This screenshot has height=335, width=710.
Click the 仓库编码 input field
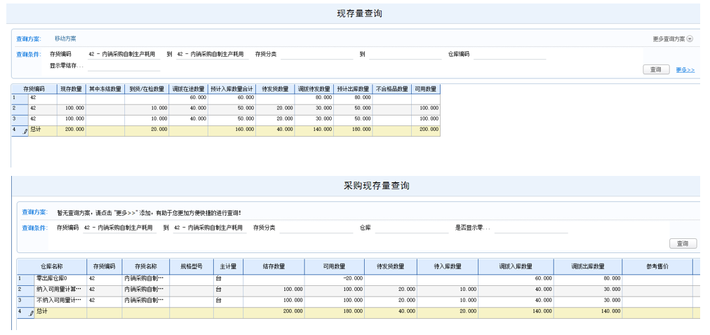coord(510,54)
